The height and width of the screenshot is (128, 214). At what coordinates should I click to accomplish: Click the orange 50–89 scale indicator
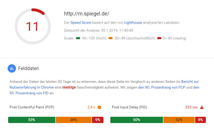(111, 38)
